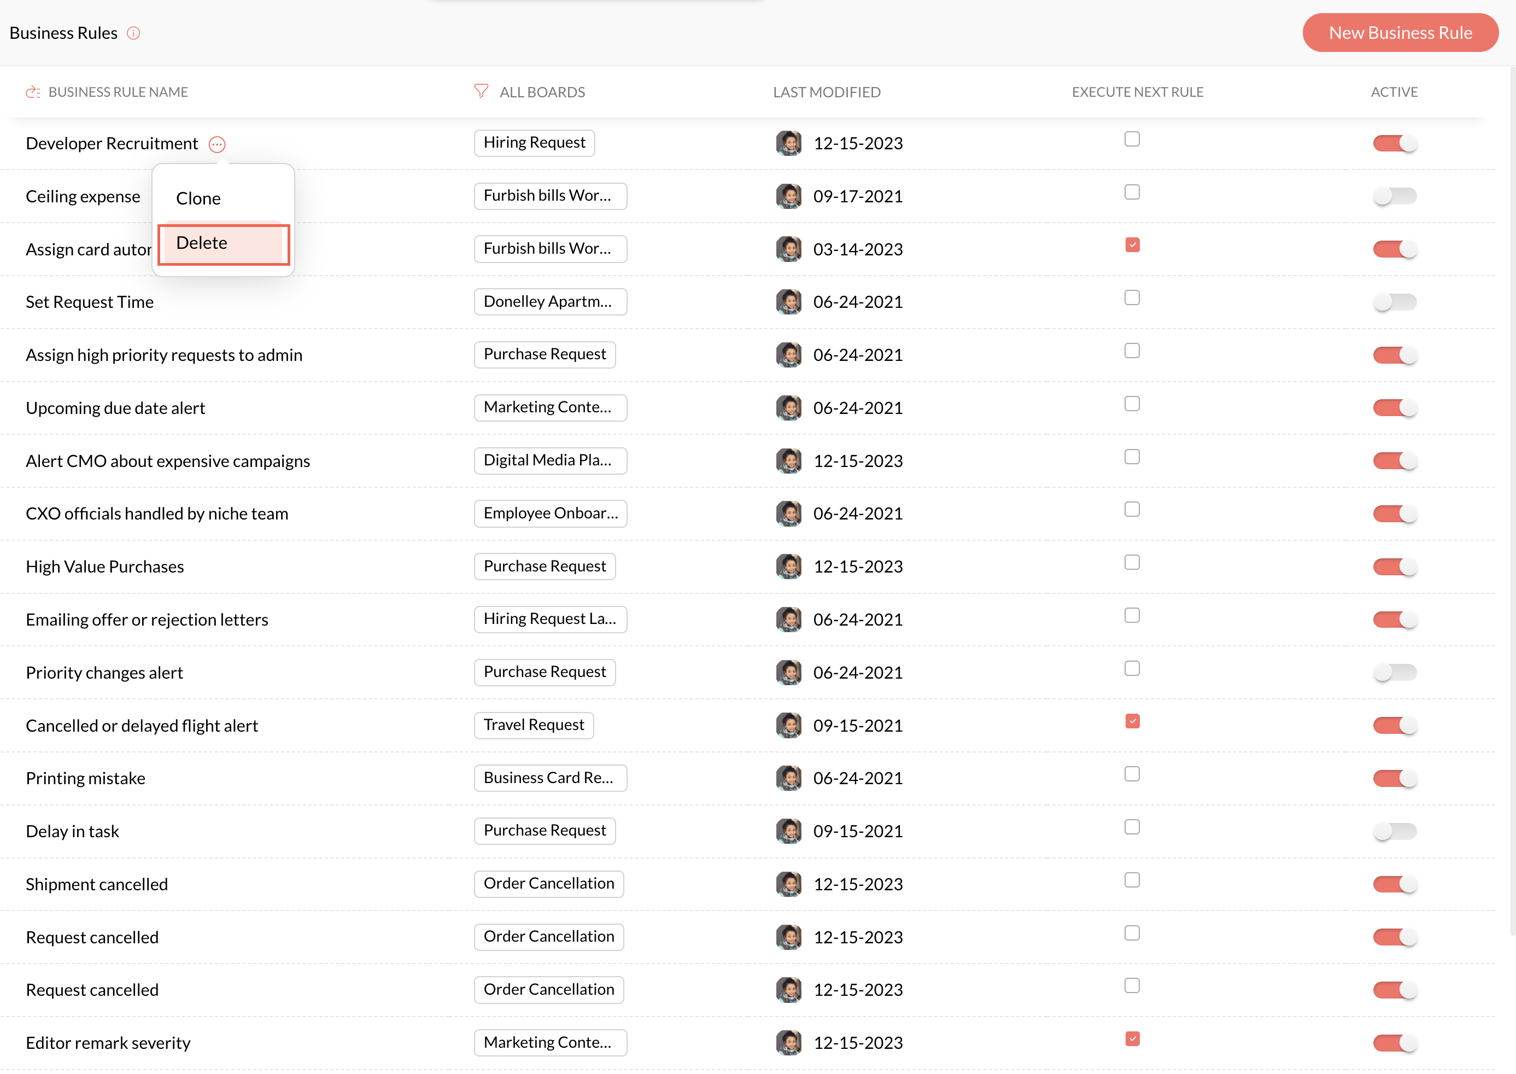
Task: Click the rule-order icon beside Business Rule Name
Action: 32,92
